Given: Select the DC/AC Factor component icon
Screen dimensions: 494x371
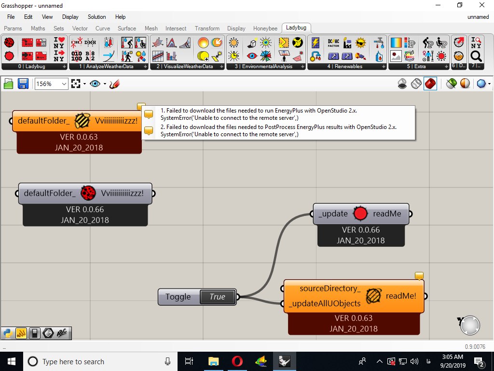Looking at the screenshot, I should point(333,43).
